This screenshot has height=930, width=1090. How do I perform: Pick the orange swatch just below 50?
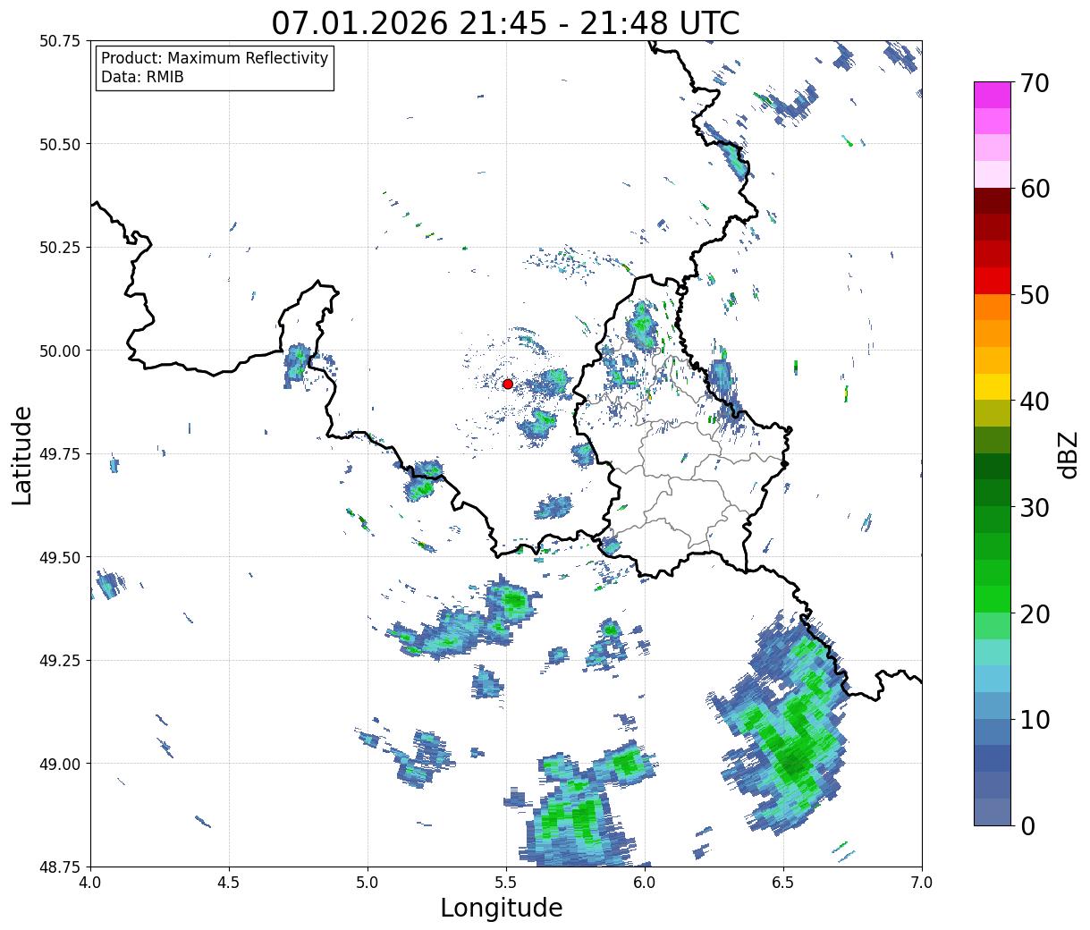coord(993,307)
